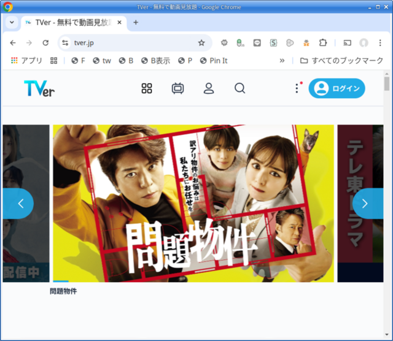393x341 pixels.
Task: Open the tw bookmark
Action: pyautogui.click(x=102, y=61)
